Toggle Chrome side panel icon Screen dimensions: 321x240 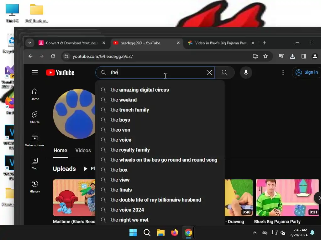pyautogui.click(x=303, y=56)
